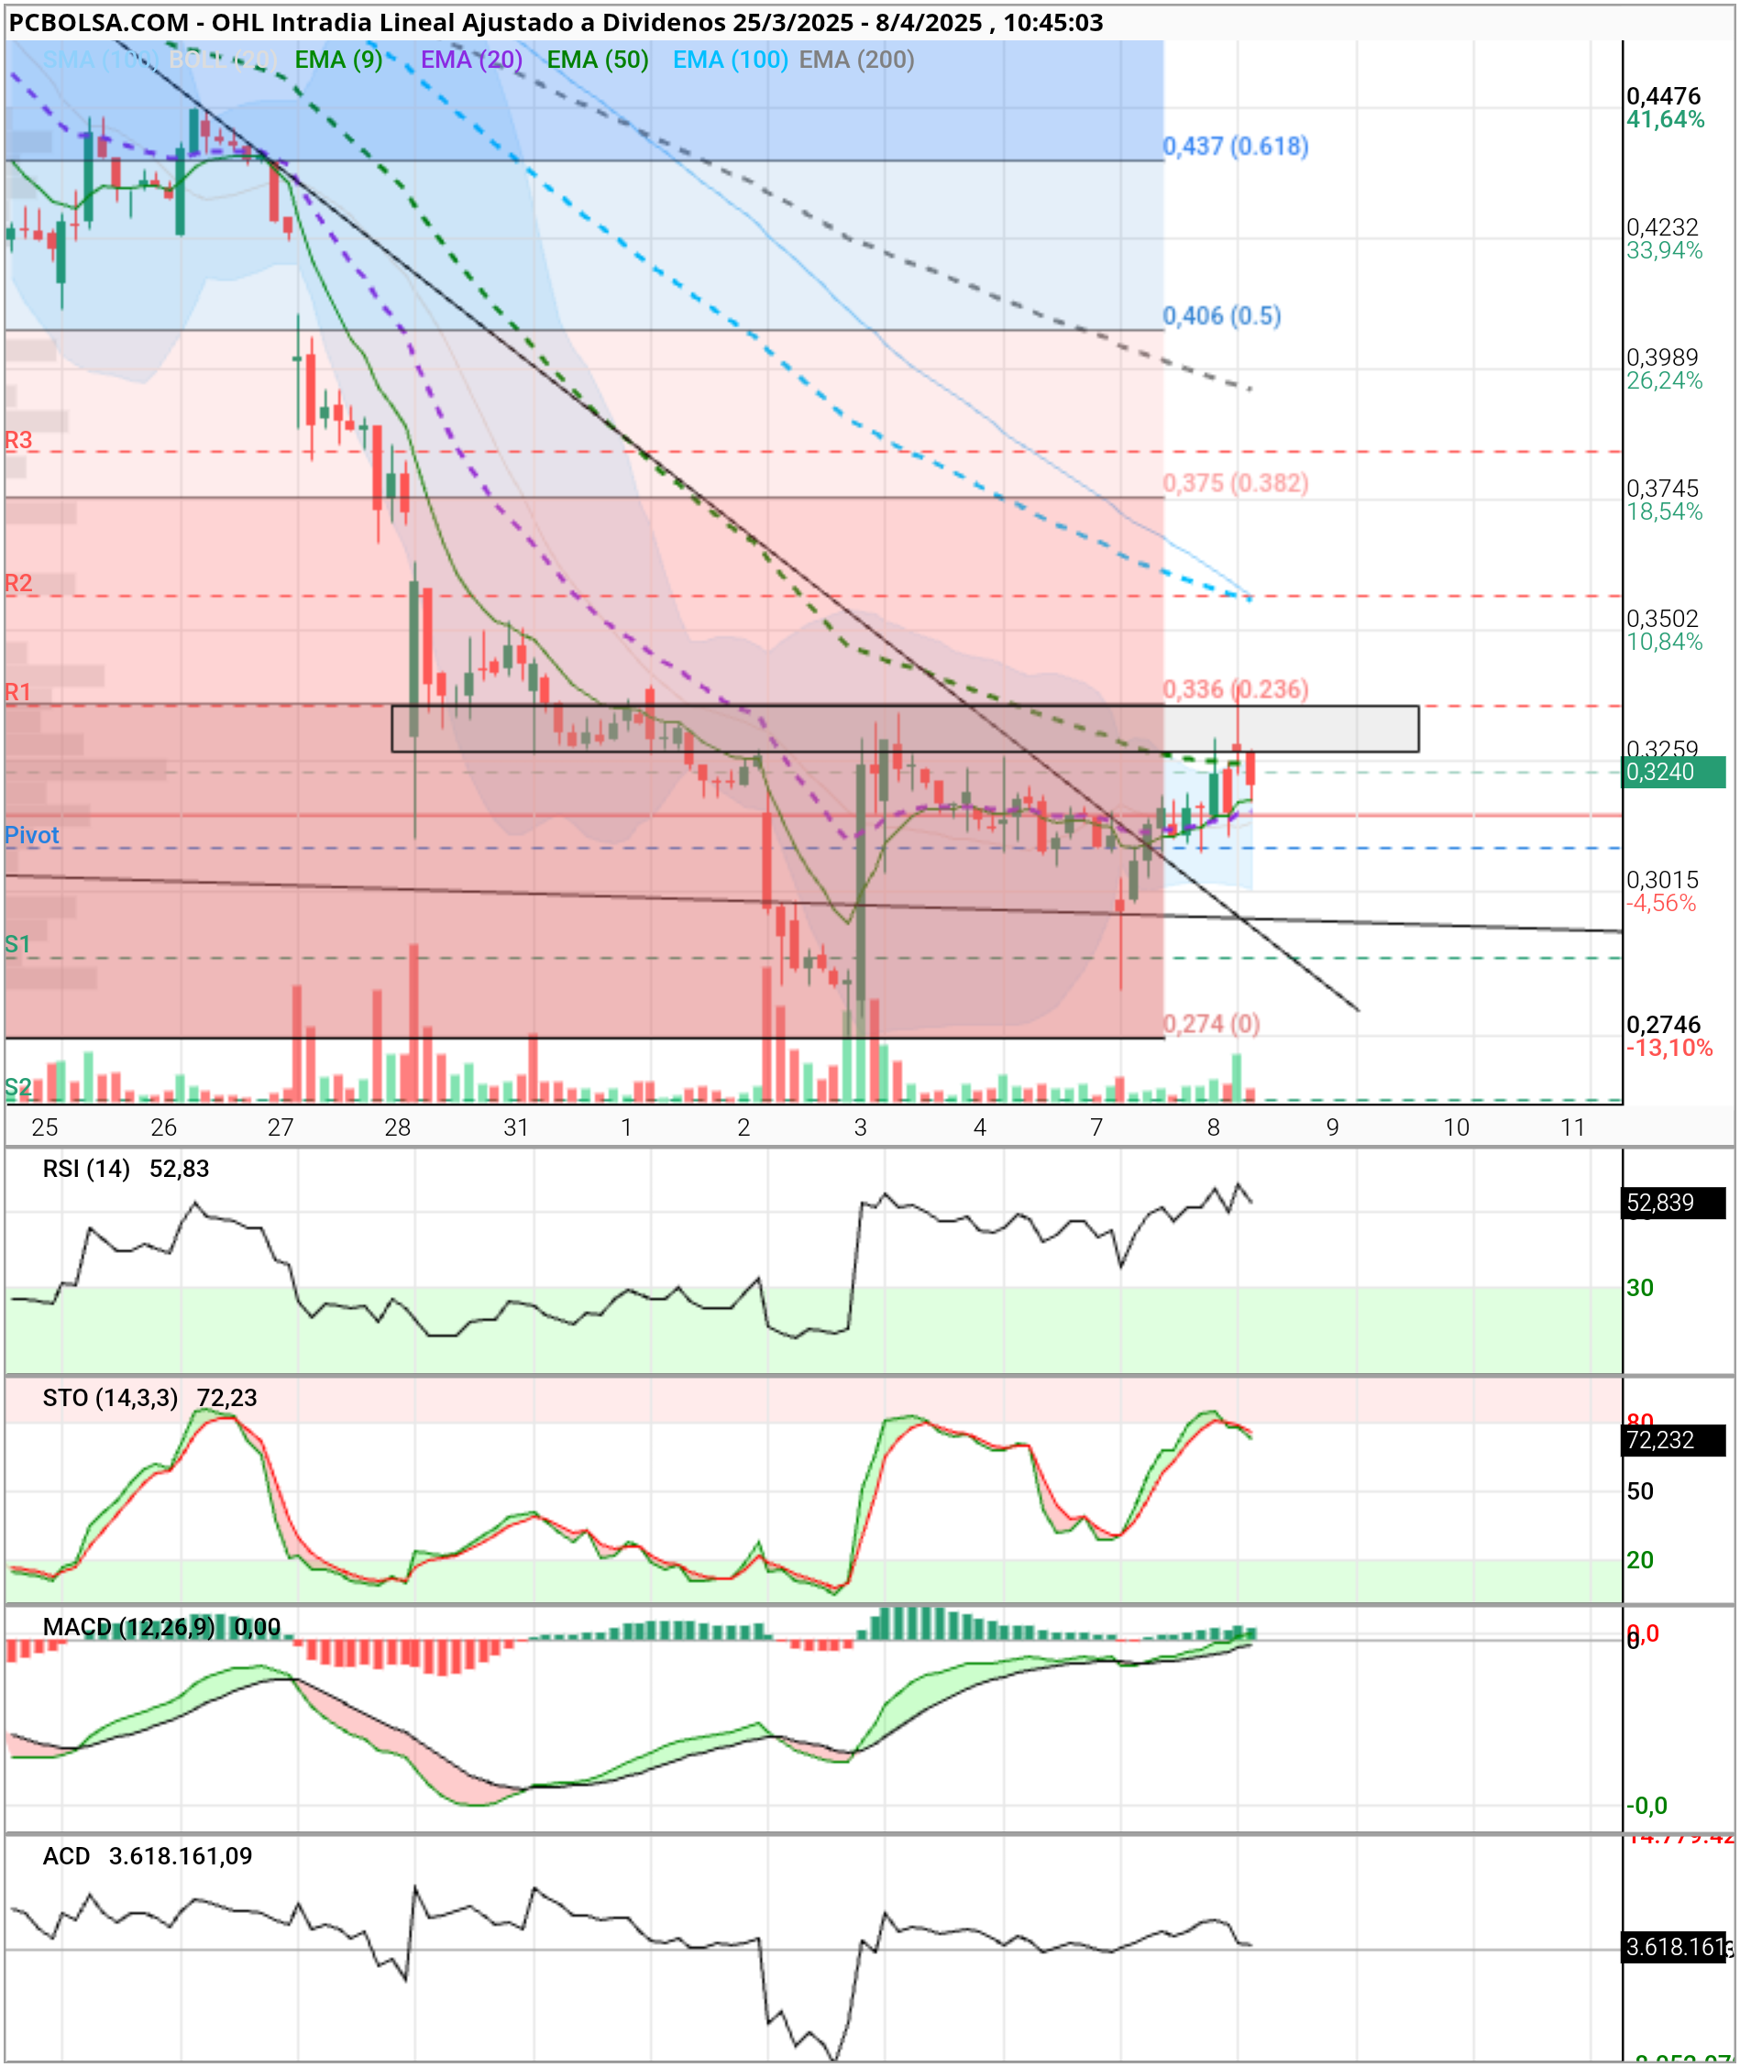This screenshot has width=1740, height=2067.
Task: Click date 2 on the time axis
Action: pos(743,1127)
